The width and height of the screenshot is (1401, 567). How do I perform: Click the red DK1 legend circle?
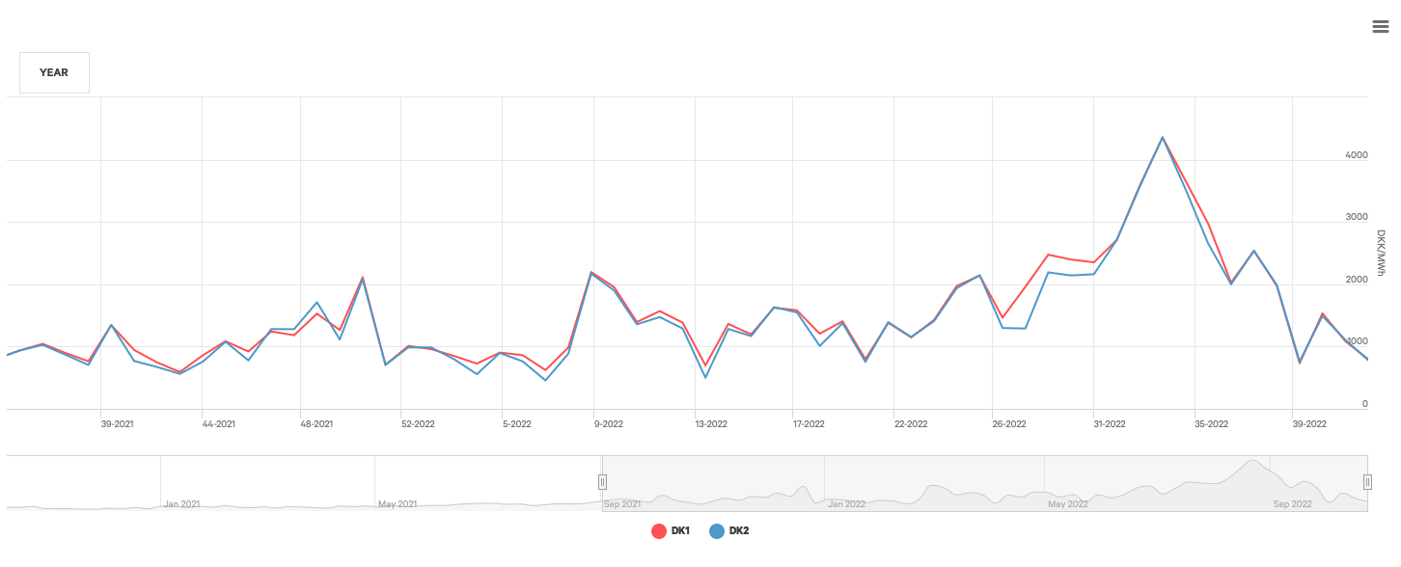660,531
